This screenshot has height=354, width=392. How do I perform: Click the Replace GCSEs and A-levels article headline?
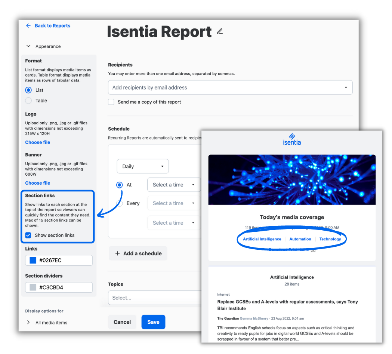(287, 305)
